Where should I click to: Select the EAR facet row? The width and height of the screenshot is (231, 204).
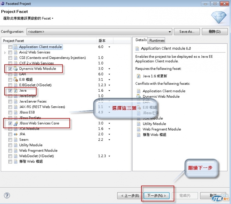coord(23,74)
